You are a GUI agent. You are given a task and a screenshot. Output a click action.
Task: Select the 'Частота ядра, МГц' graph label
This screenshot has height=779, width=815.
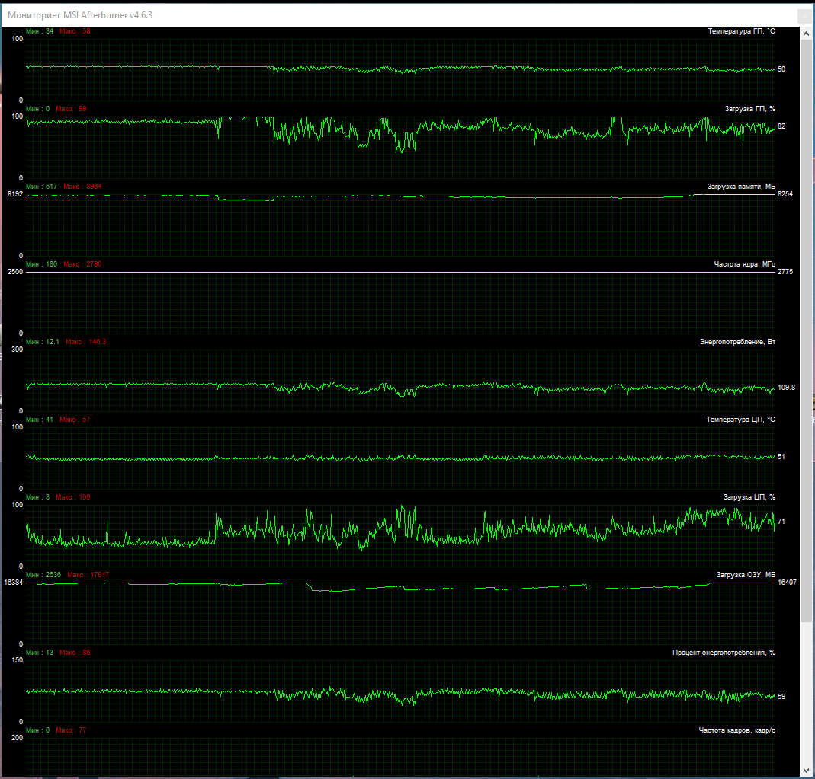744,264
